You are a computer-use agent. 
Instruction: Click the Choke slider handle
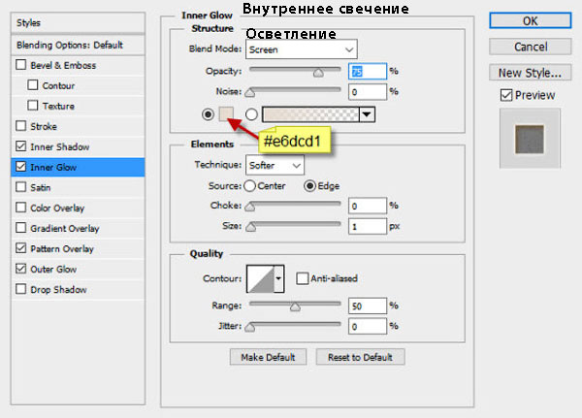pyautogui.click(x=250, y=207)
